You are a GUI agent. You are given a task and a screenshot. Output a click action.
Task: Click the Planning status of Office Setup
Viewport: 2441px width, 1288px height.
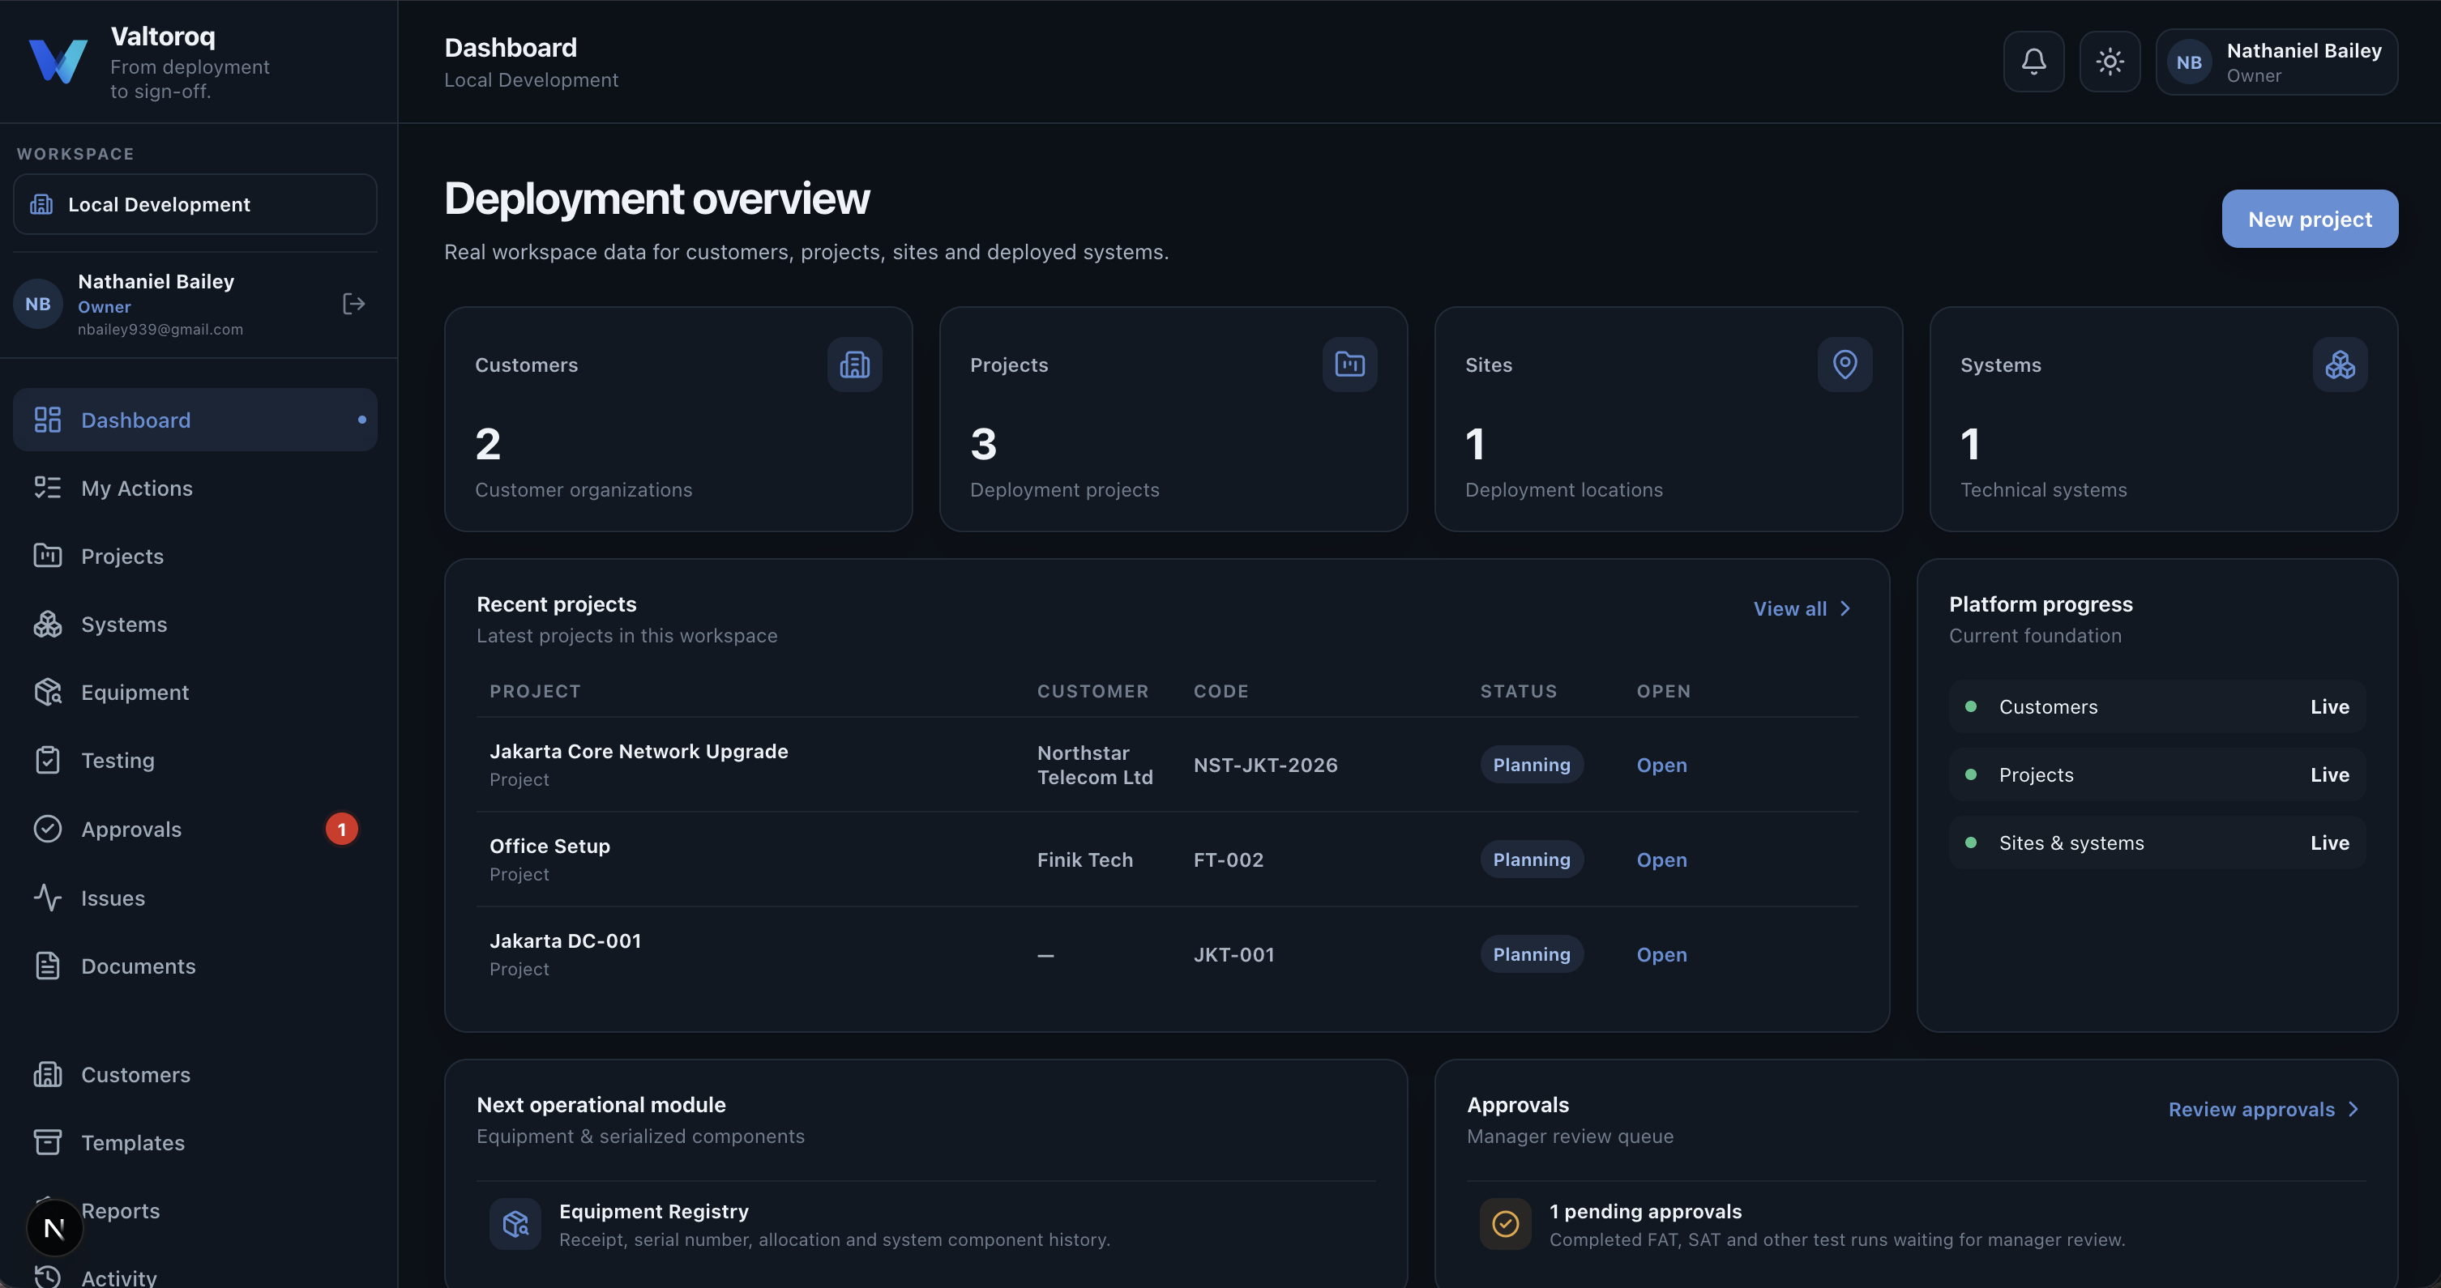click(1532, 860)
